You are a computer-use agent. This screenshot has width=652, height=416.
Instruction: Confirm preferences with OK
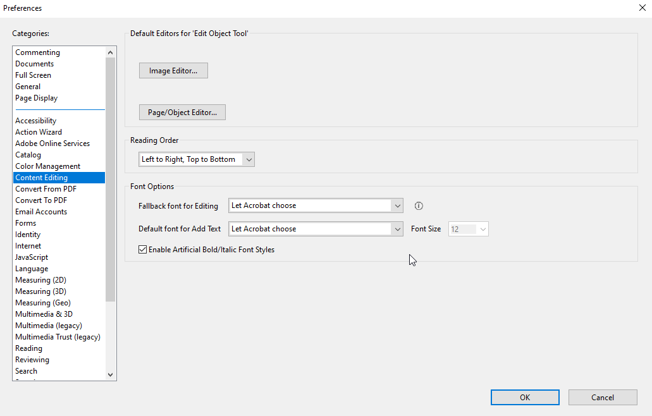coord(525,397)
